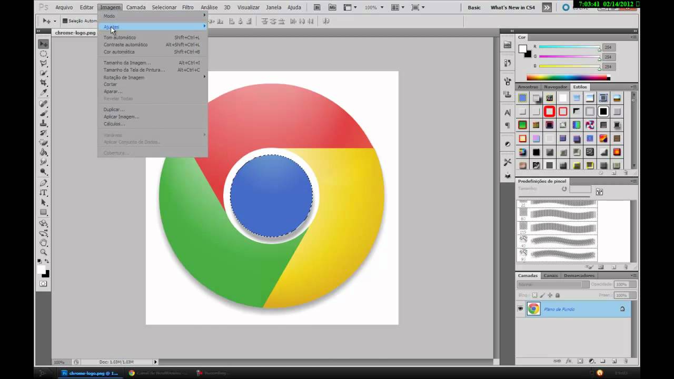674x379 pixels.
Task: Pick a color from spectrum ramp
Action: pyautogui.click(x=568, y=78)
